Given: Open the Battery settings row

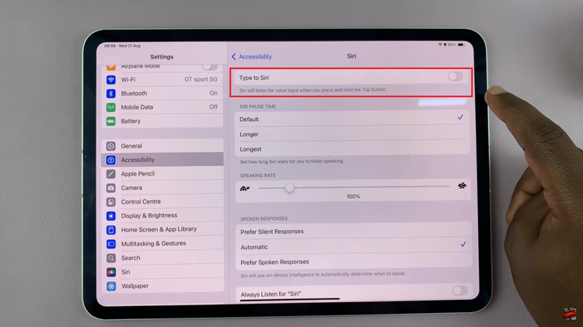Looking at the screenshot, I should point(162,121).
